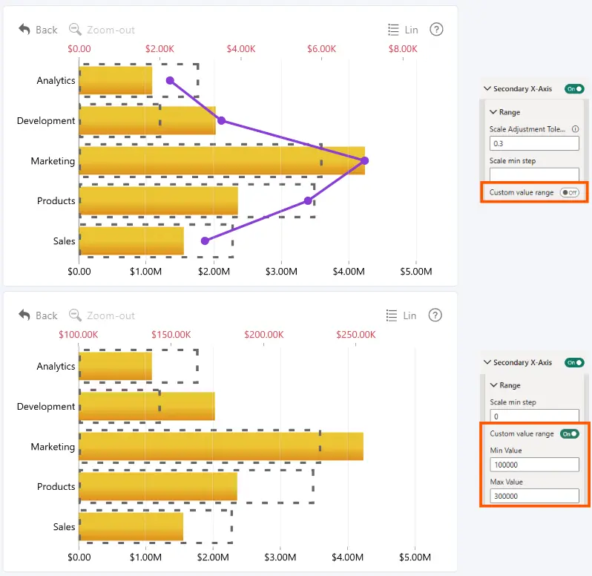Select the Marketing yellow bar in the top chart

(222, 160)
